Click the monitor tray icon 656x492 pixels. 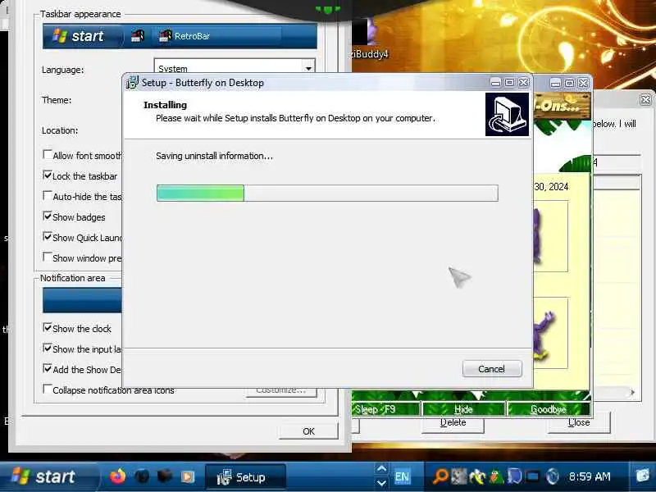(533, 476)
